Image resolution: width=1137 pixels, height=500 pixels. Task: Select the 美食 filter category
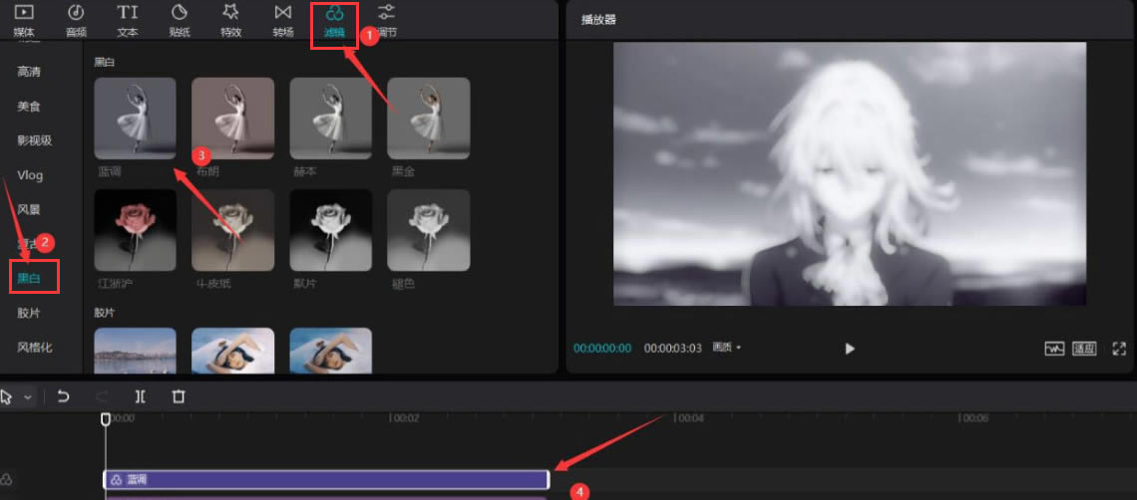29,107
